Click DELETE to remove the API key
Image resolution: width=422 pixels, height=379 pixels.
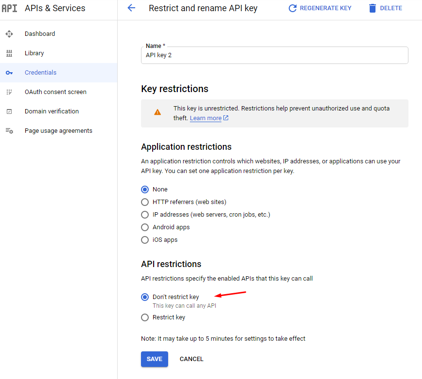click(x=385, y=8)
